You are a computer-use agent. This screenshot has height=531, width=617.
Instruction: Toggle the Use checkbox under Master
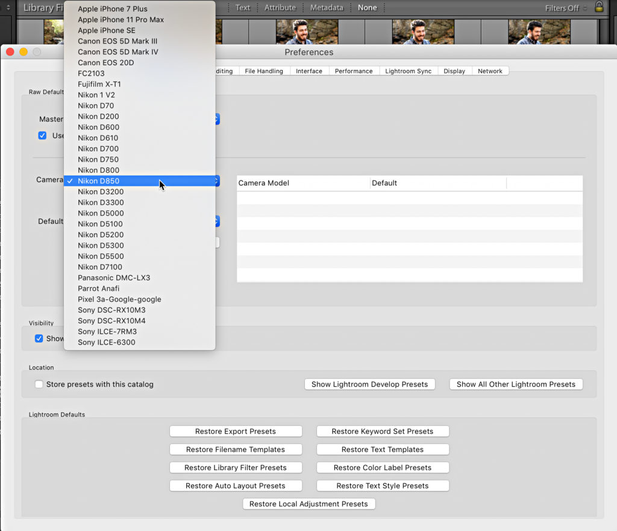click(42, 136)
